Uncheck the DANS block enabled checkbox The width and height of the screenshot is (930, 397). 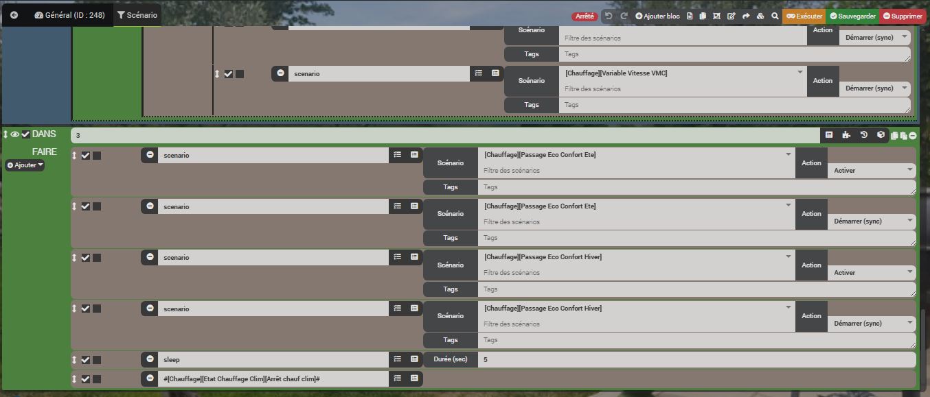point(25,134)
